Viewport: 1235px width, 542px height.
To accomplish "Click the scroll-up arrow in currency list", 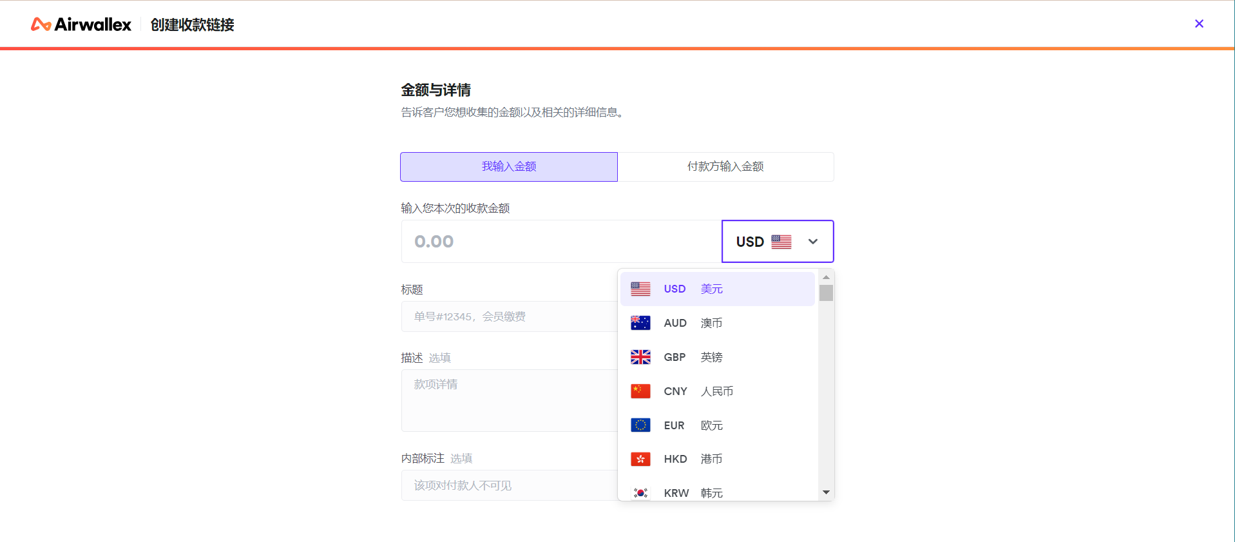I will coord(826,277).
